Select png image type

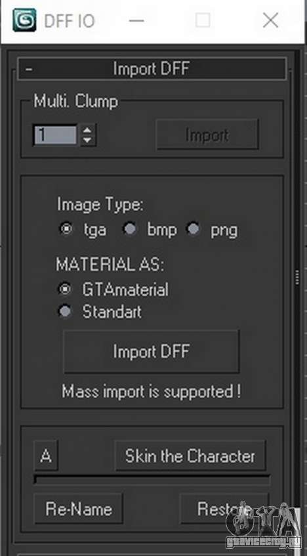tap(194, 229)
